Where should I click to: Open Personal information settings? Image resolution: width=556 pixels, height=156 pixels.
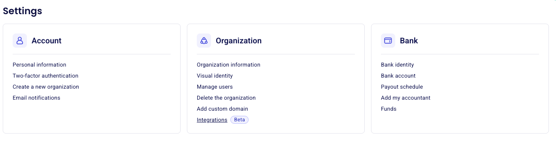(x=40, y=65)
